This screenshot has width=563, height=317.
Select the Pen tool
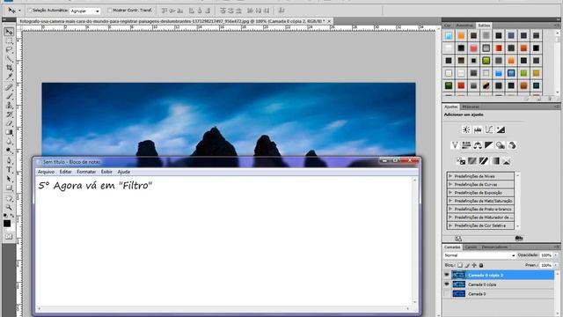tap(9, 160)
